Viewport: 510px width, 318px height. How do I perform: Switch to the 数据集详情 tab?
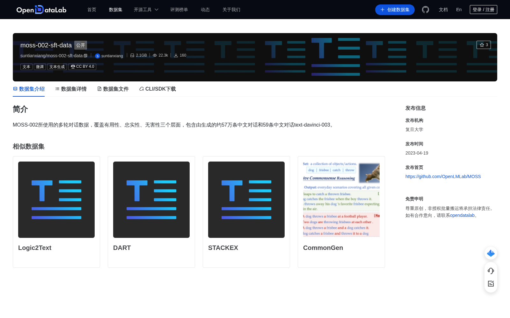pos(71,89)
